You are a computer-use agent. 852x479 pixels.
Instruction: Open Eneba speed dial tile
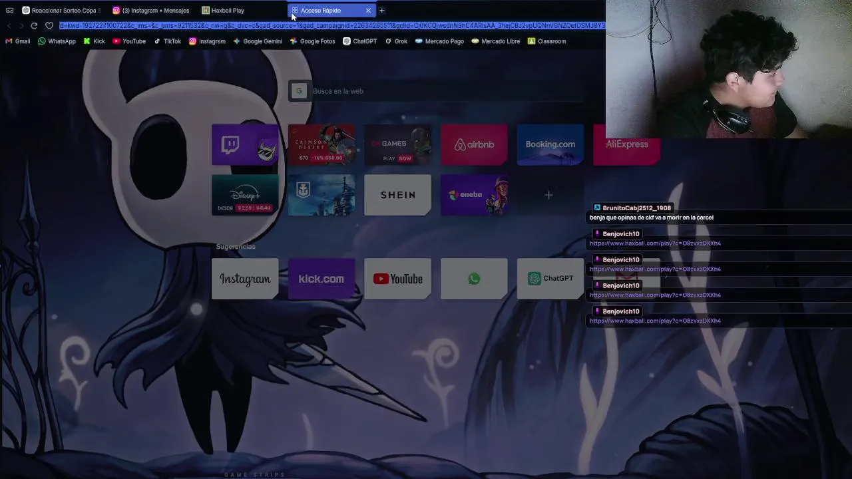[x=474, y=195]
